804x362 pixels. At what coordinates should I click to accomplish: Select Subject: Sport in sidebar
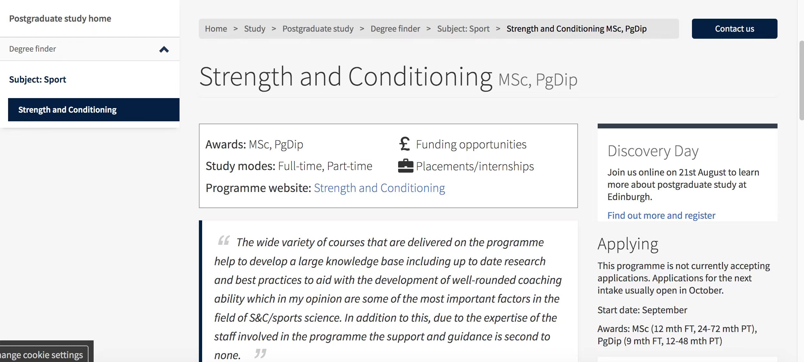click(x=37, y=79)
